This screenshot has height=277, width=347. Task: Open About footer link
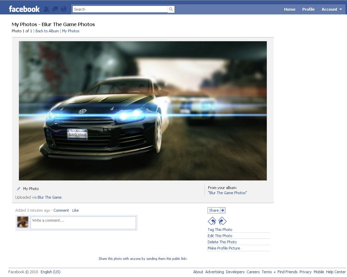(198, 272)
